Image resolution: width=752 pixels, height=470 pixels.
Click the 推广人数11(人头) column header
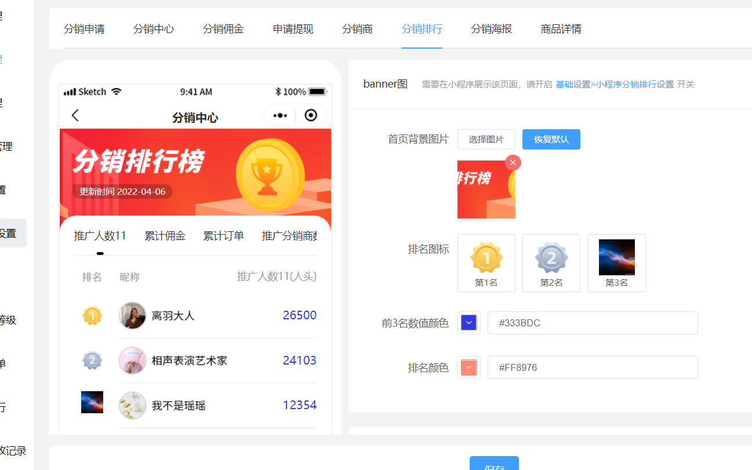277,276
